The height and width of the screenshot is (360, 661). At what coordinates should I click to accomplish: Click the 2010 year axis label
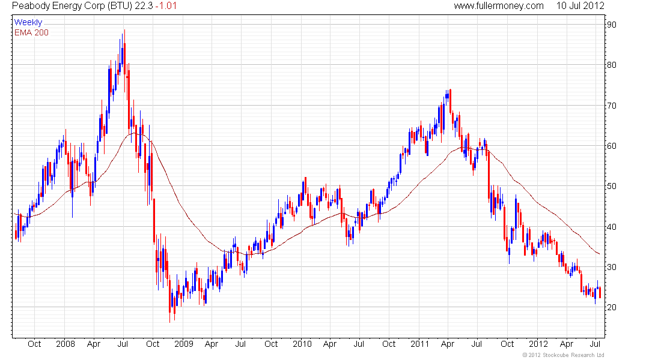point(302,344)
